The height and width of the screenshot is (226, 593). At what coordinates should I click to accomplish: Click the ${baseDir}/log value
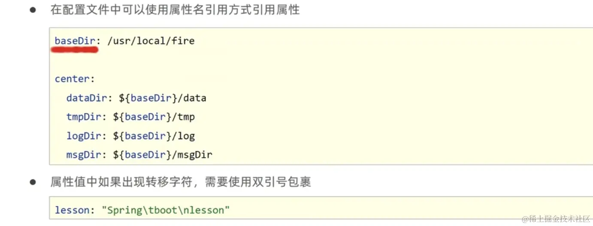tap(154, 136)
